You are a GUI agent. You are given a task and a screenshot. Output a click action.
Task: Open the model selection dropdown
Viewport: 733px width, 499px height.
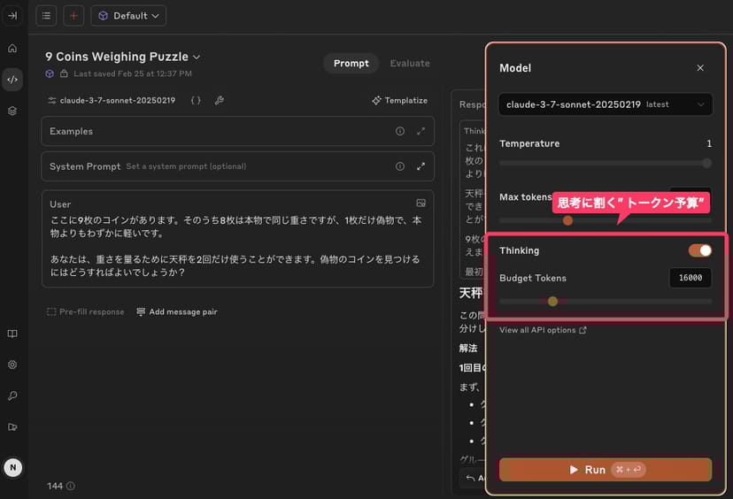tap(605, 104)
